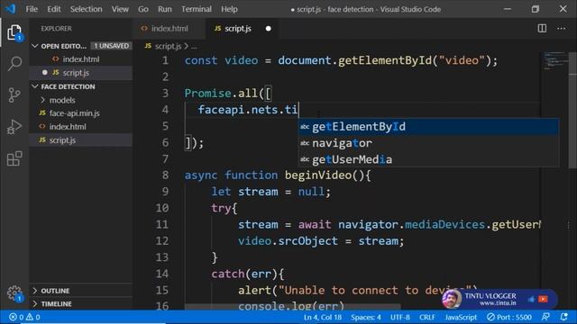Open the feedback icon in status bar
This screenshot has height=324, width=577.
click(x=545, y=317)
